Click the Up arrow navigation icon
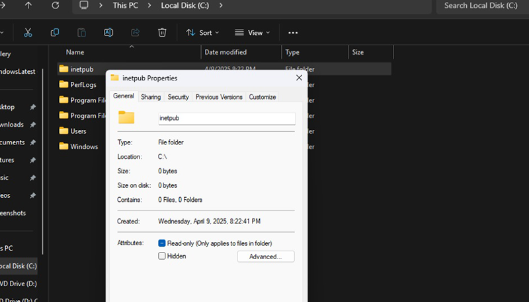This screenshot has height=302, width=529. 28,5
